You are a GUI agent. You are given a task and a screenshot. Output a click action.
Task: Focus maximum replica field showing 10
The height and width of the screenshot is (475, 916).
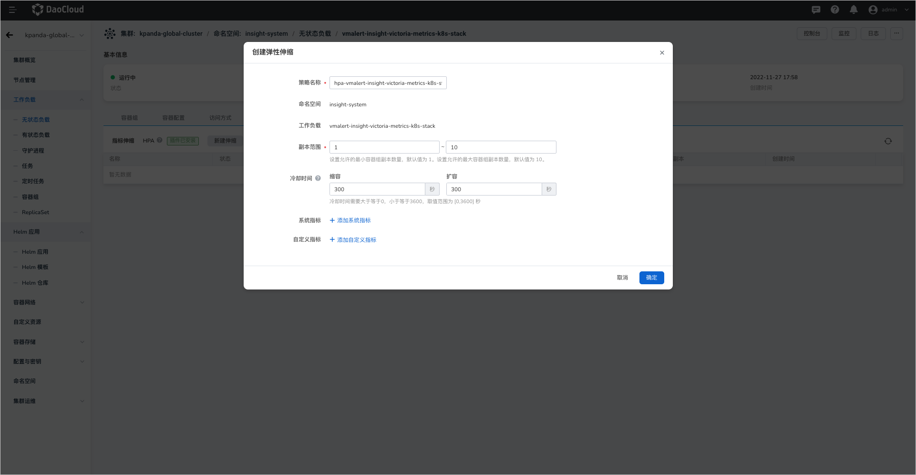pyautogui.click(x=501, y=147)
